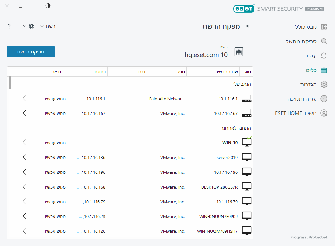This screenshot has height=246, width=335.
Task: Go back using arrow beside מפקח הרשת
Action: point(247,26)
